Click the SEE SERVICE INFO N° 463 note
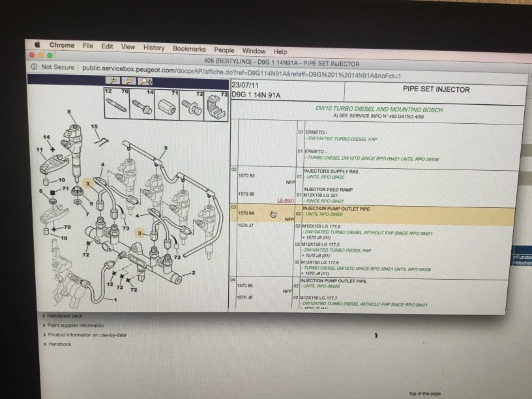This screenshot has height=399, width=532. click(378, 116)
